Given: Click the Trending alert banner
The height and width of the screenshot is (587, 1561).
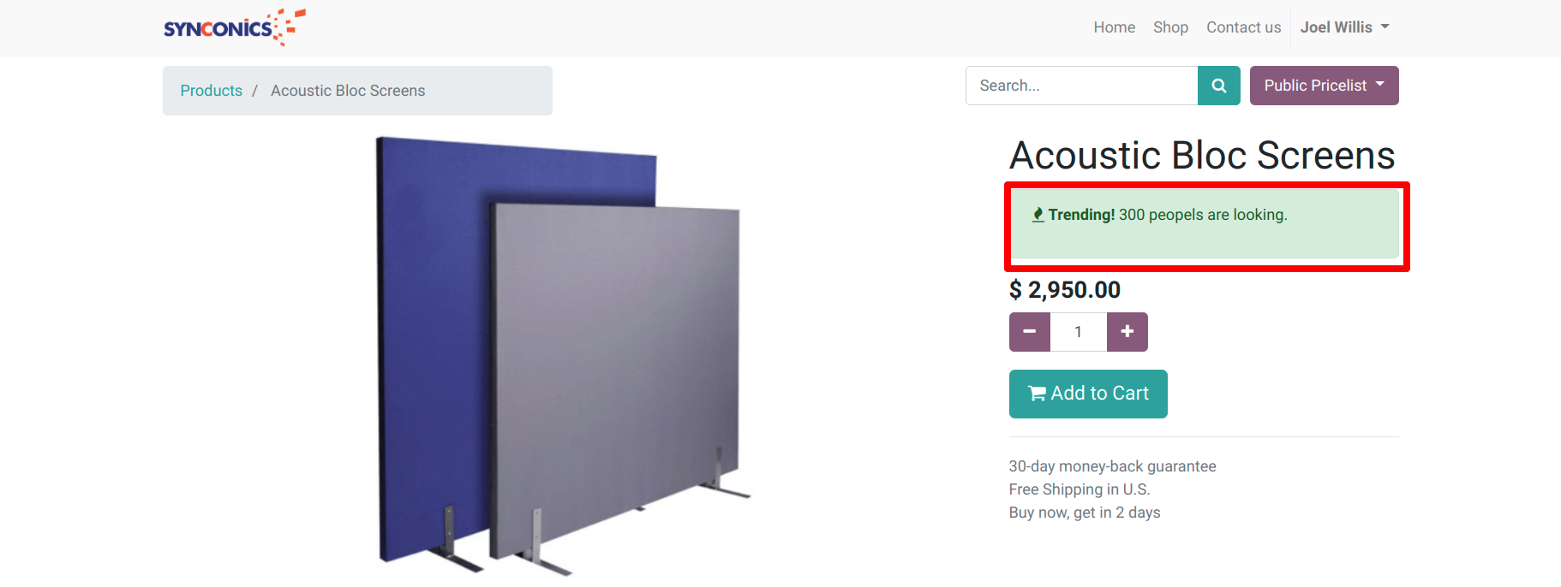Looking at the screenshot, I should tap(1205, 223).
